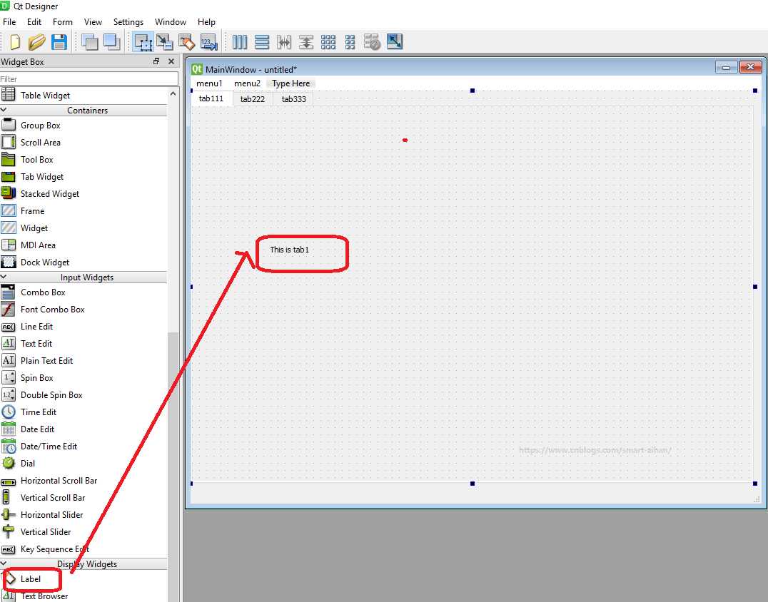The width and height of the screenshot is (768, 602).
Task: Apply Lay Out Horizontally in Splitter icon
Action: [284, 42]
